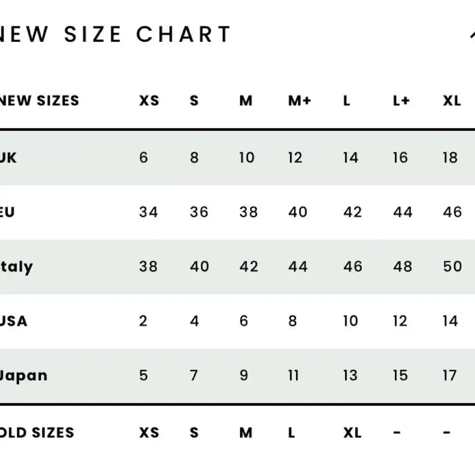Click the NEW SIZE CHART heading
475x475 pixels.
coord(115,34)
